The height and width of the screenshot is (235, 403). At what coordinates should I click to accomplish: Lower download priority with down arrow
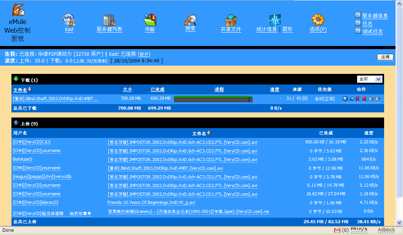(x=377, y=99)
